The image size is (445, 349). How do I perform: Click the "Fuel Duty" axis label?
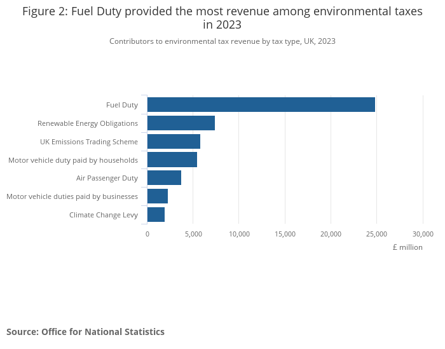121,105
